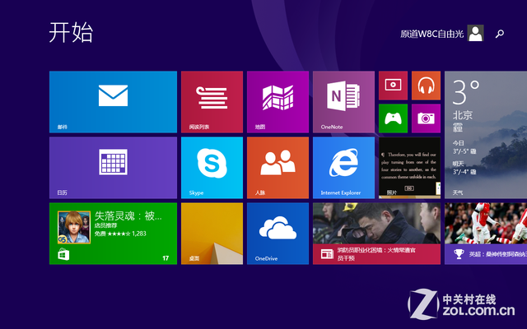This screenshot has height=329, width=527.
Task: Launch the Music headphones tile
Action: tap(426, 86)
